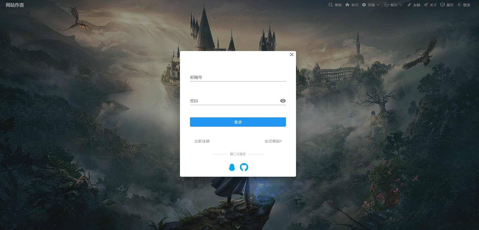This screenshot has height=230, width=479.
Task: Go to 首页 in the navigation
Action: click(x=355, y=5)
